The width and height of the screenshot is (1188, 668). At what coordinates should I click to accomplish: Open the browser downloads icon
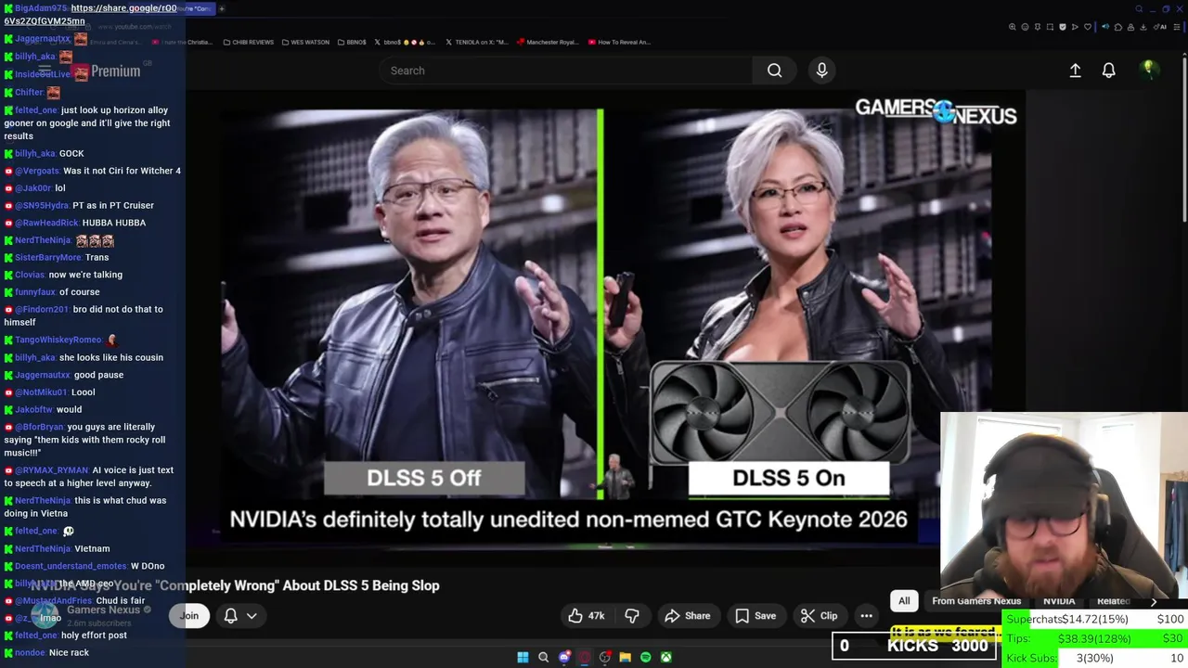(1143, 27)
